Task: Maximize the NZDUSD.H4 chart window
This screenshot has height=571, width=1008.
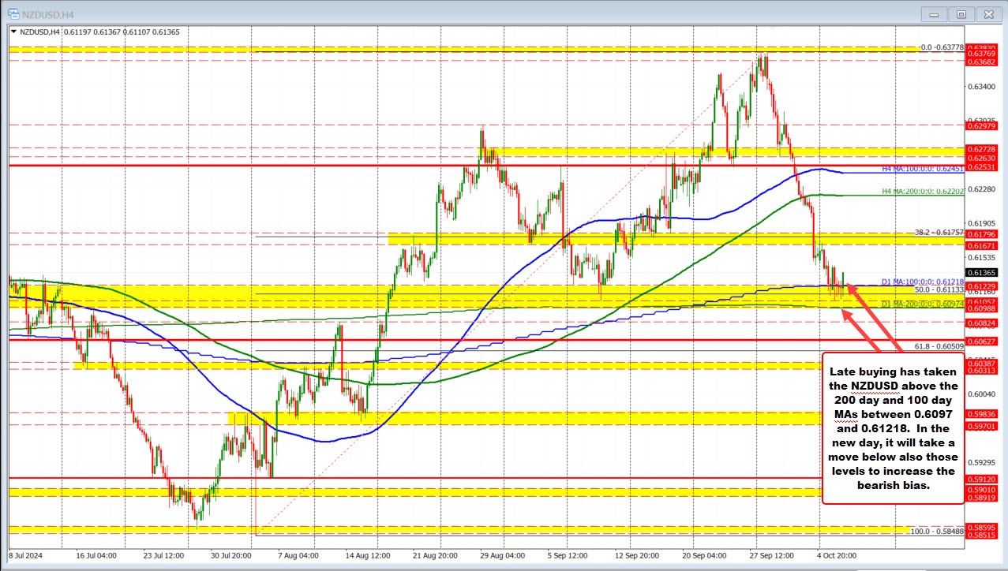Action: (961, 13)
